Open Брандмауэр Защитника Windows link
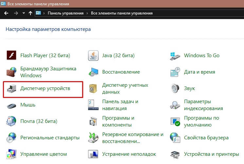 pos(48,72)
